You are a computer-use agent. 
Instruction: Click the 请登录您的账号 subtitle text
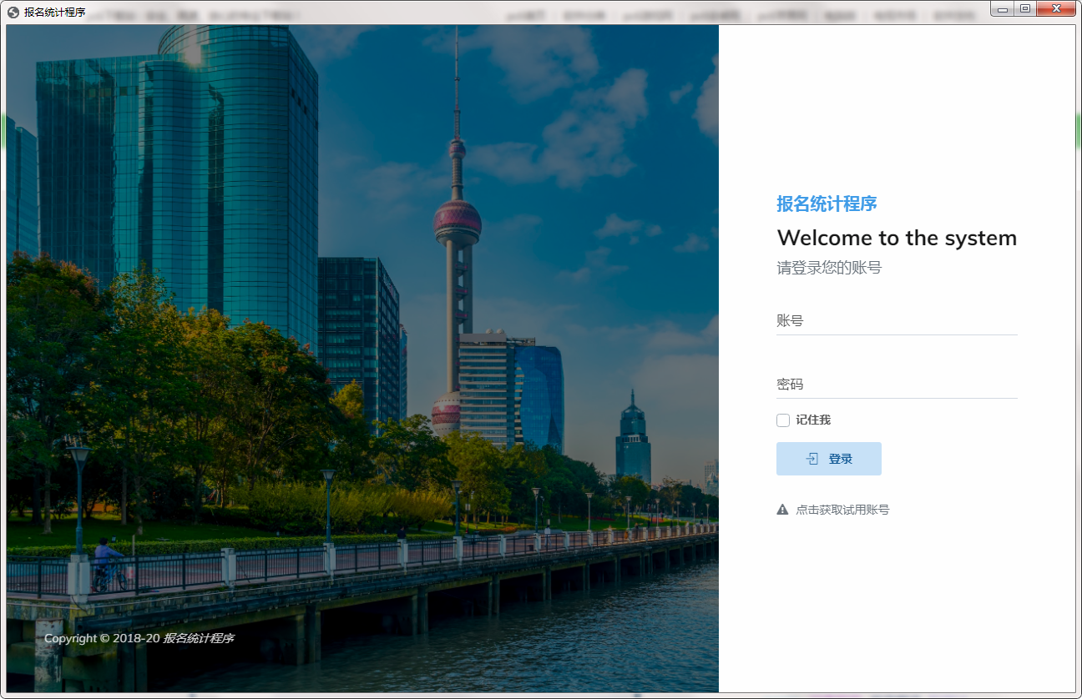tap(829, 268)
